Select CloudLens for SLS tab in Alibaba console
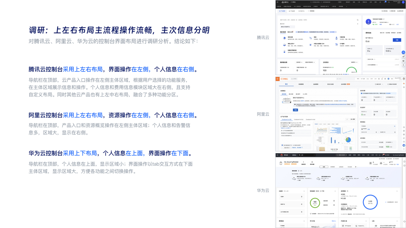Image resolution: width=406 pixels, height=228 pixels. pyautogui.click(x=299, y=119)
